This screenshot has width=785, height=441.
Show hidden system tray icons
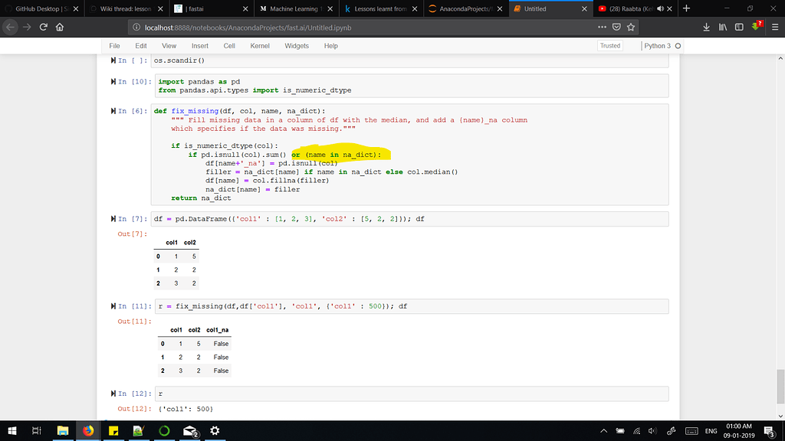[604, 430]
